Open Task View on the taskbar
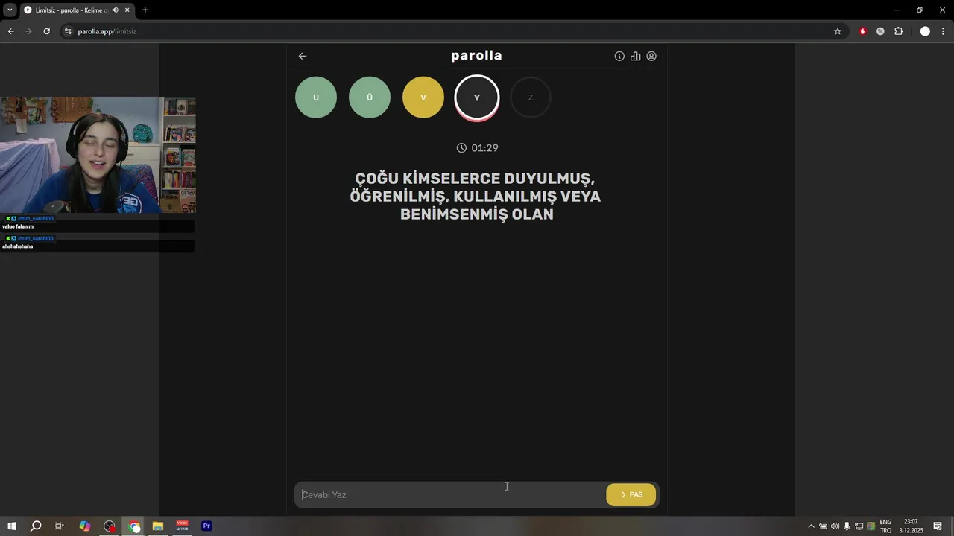 60,526
